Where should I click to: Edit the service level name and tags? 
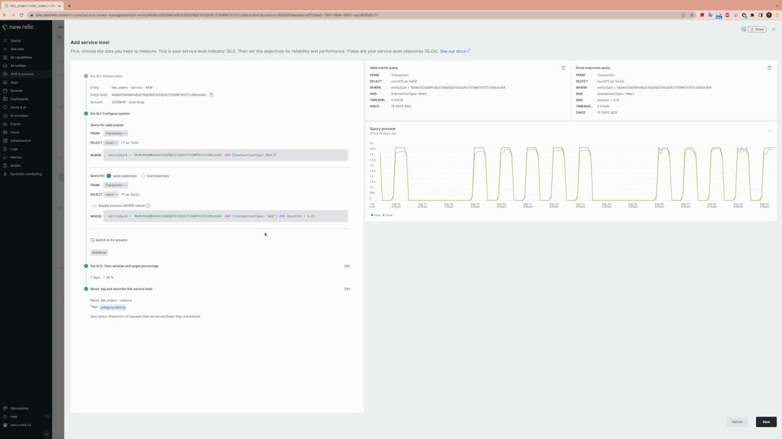tap(347, 289)
